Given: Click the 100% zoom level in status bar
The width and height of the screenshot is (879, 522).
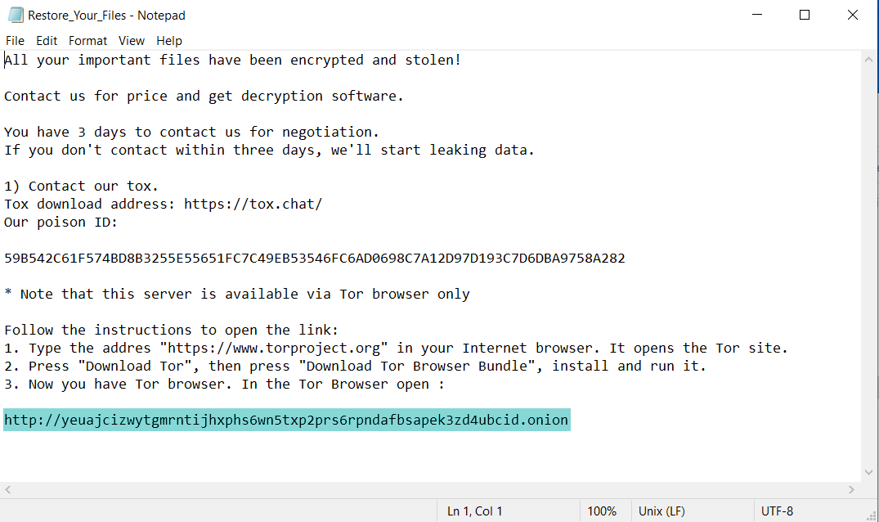Looking at the screenshot, I should 602,511.
